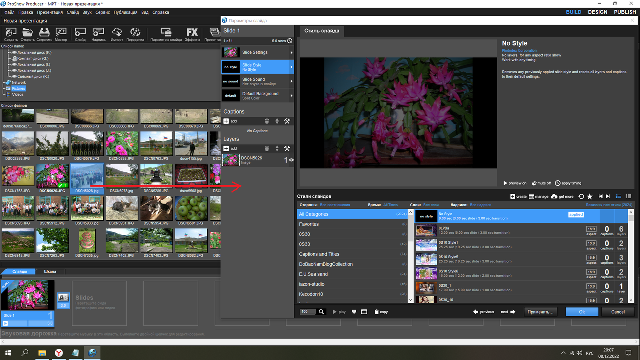
Task: Click the Ok button
Action: click(582, 312)
